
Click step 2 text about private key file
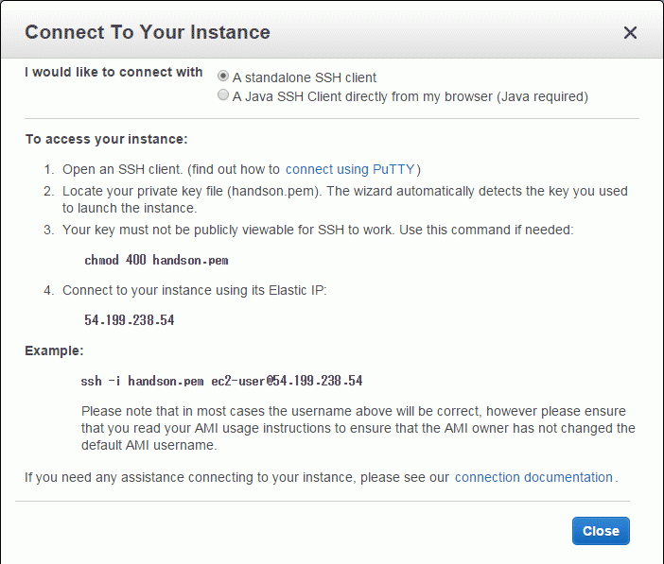click(x=344, y=199)
